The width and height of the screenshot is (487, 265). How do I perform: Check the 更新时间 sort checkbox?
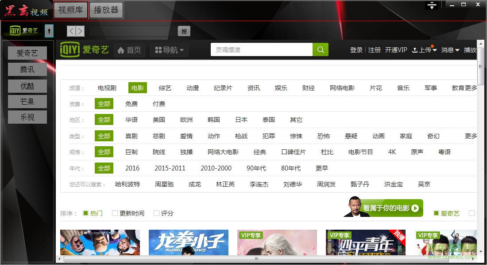tap(115, 213)
